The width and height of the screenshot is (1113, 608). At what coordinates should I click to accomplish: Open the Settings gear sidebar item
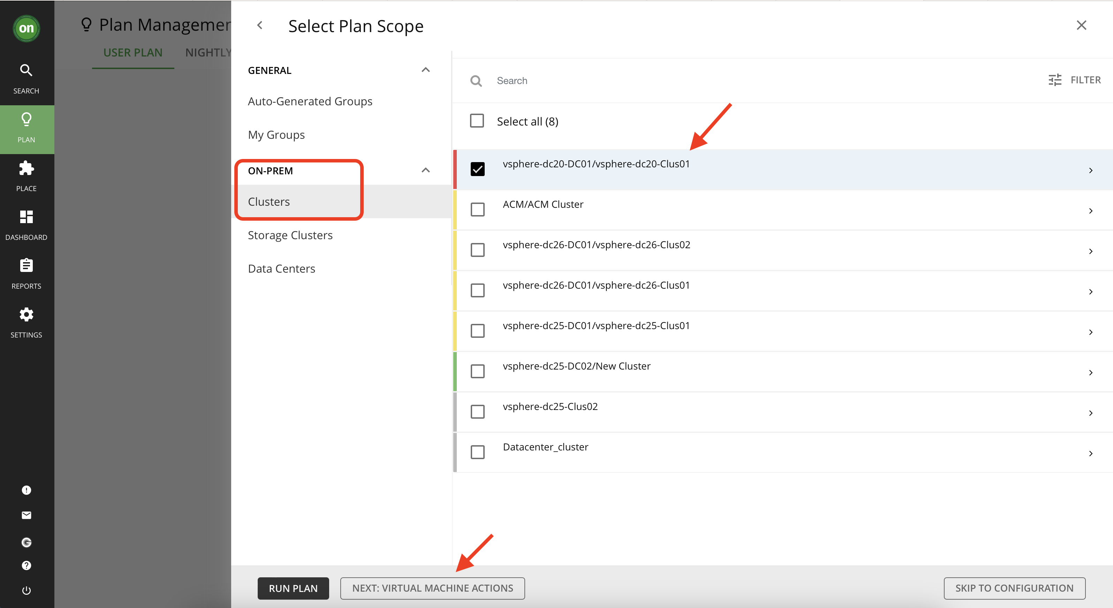(x=26, y=323)
